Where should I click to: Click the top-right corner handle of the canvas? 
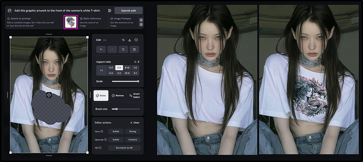87,37
